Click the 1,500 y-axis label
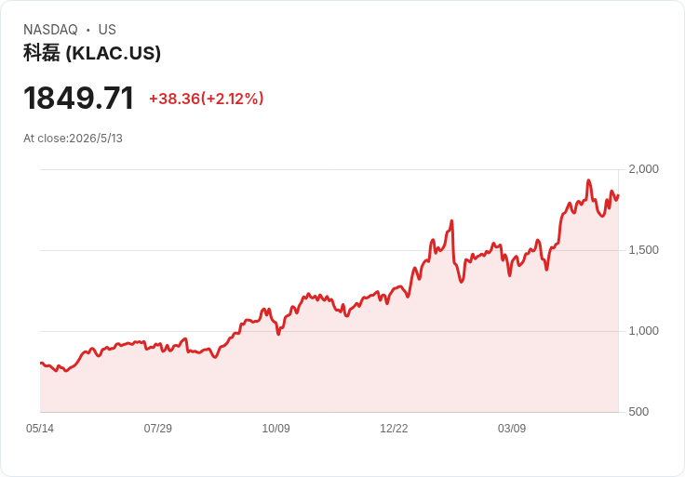Viewport: 685px width, 477px height. 643,250
